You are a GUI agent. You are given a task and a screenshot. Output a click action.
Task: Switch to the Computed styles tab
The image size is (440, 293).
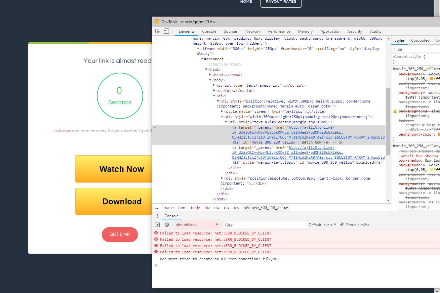[420, 40]
